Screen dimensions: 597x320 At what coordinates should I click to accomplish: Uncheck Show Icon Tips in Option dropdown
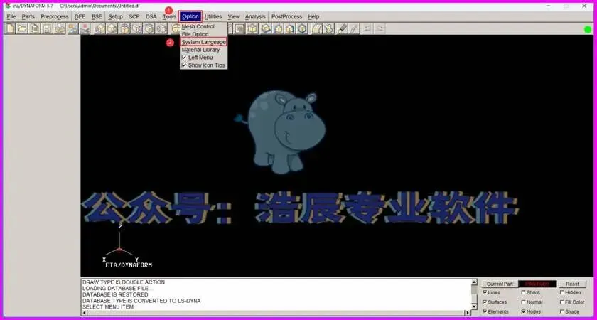[x=184, y=65]
